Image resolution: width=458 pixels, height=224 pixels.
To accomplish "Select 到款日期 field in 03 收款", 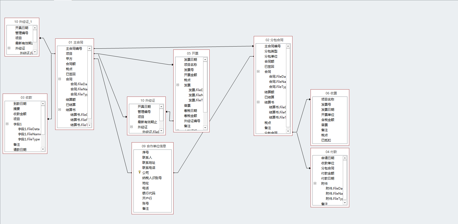I will click(20, 104).
